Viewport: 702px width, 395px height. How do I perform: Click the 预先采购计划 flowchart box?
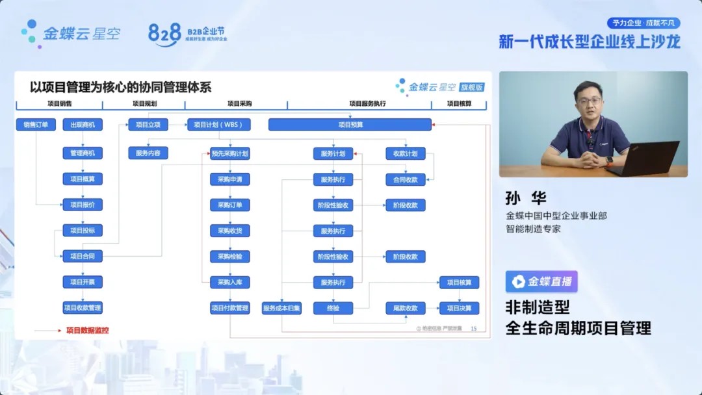(x=230, y=153)
